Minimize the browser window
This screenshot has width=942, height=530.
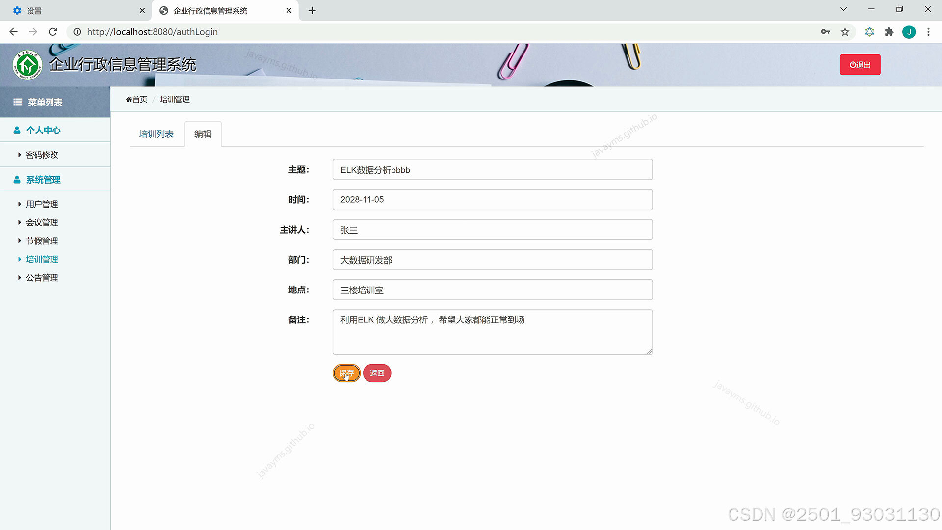coord(871,9)
